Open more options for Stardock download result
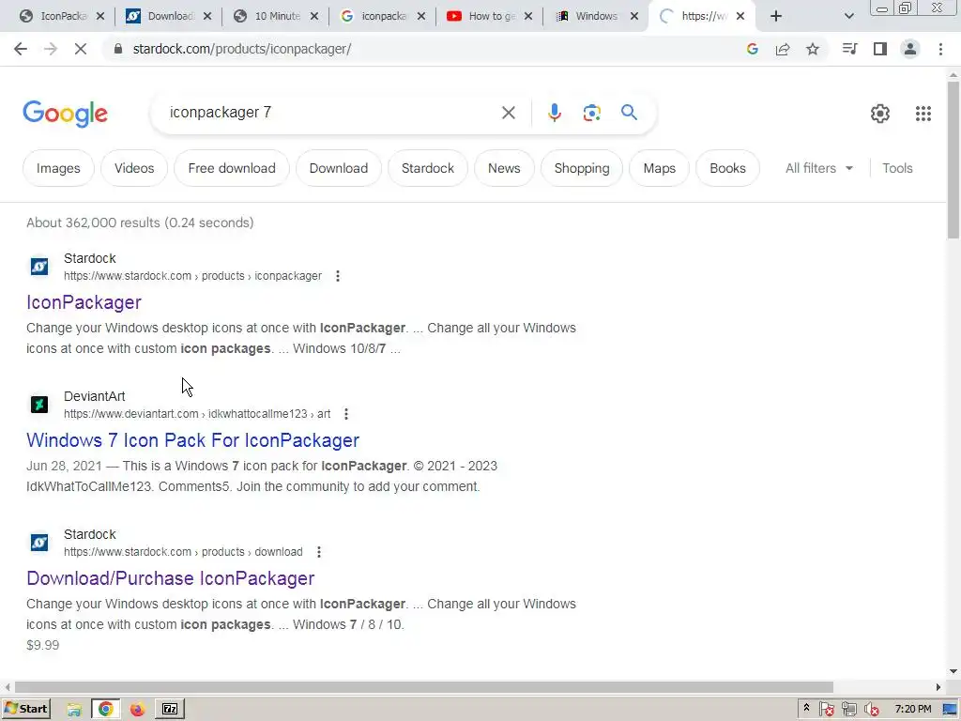Image resolution: width=961 pixels, height=721 pixels. click(x=319, y=552)
